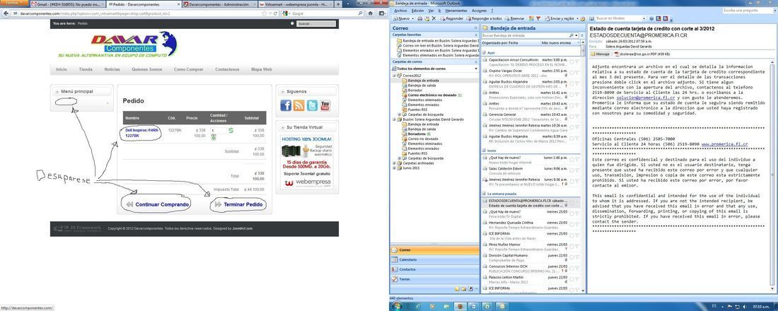Toggle flag for Gerencia General email
Viewport: 778px width, 311px height.
[x=577, y=116]
